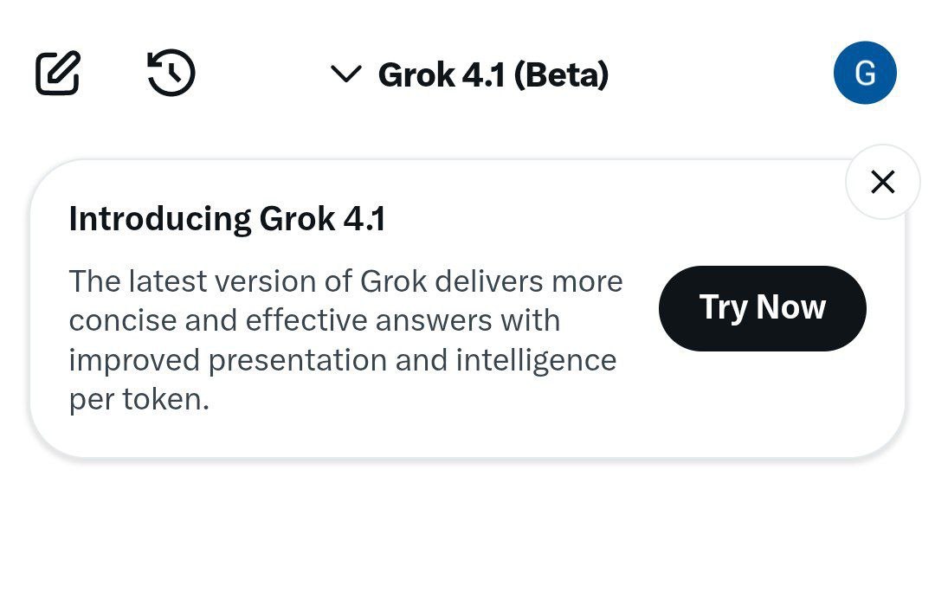
Task: Tap the pencil-and-square new conversation icon
Action: pyautogui.click(x=58, y=74)
